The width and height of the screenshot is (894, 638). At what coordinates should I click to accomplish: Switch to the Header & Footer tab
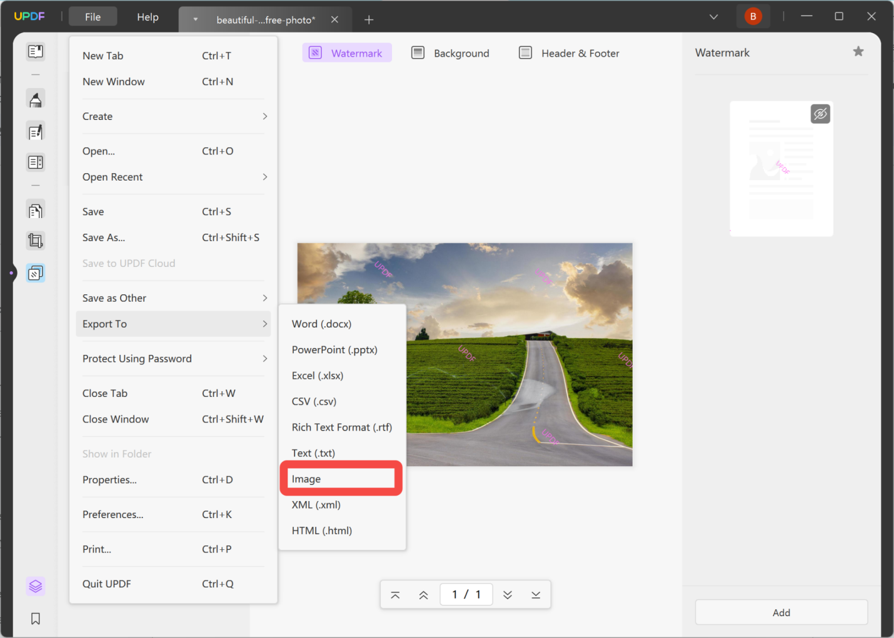coord(568,53)
